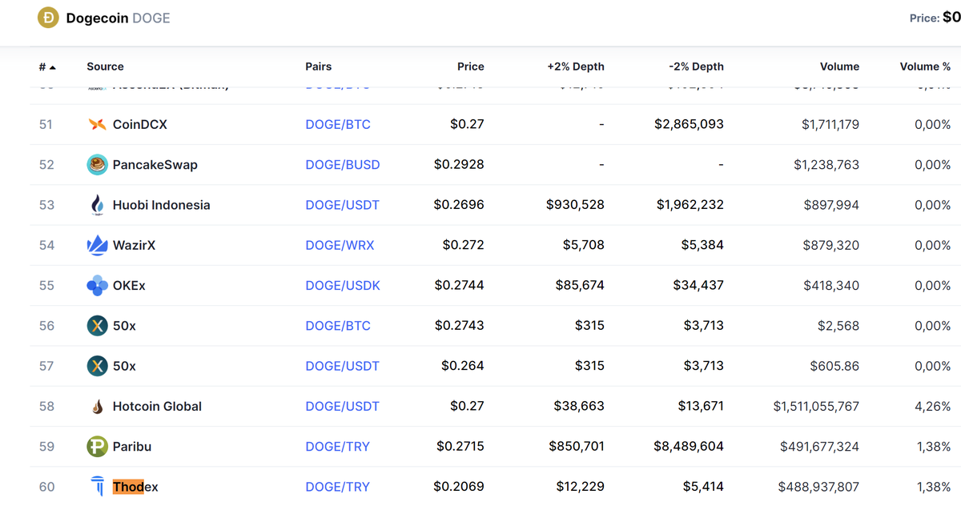The width and height of the screenshot is (961, 506).
Task: Select the $1,711,179 CoinDCX volume
Action: tap(830, 124)
